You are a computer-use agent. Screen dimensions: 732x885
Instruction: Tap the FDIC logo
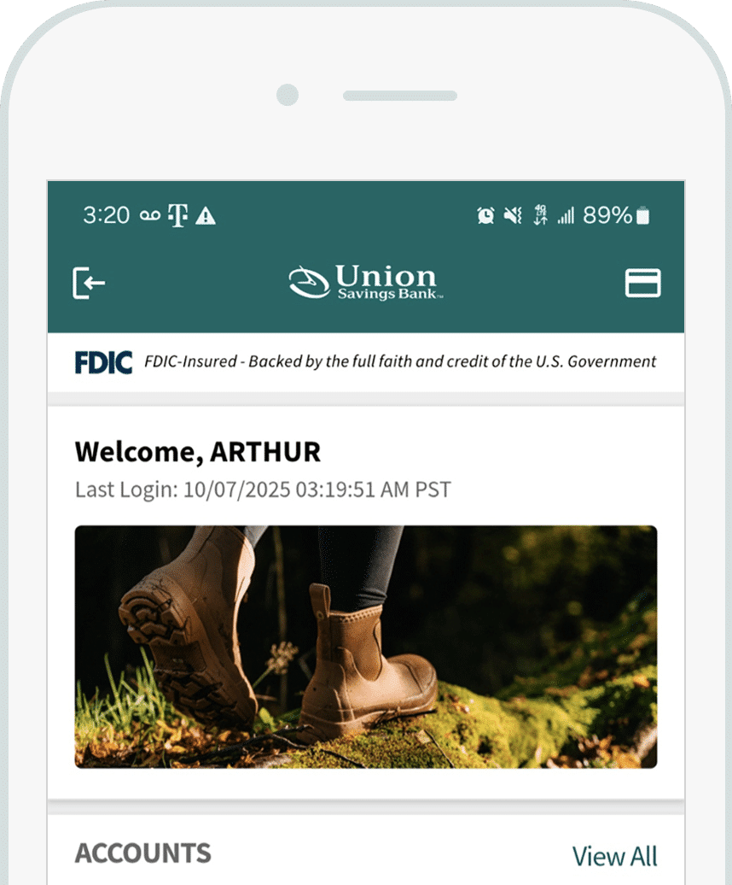104,362
